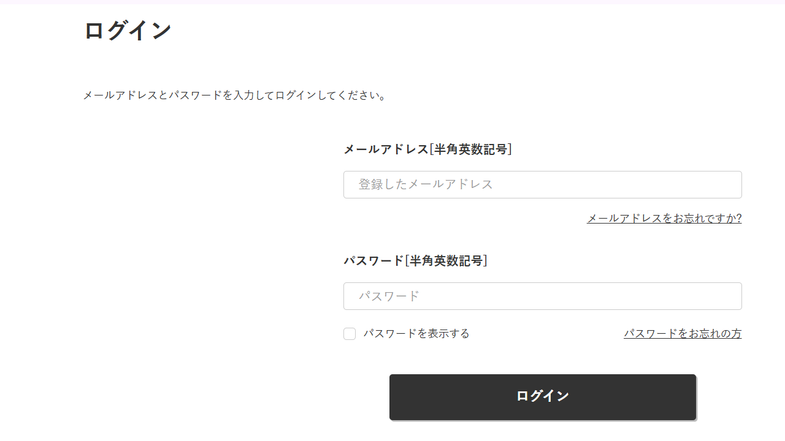Click the instruction sentence under the heading
Image resolution: width=785 pixels, height=441 pixels.
click(235, 96)
